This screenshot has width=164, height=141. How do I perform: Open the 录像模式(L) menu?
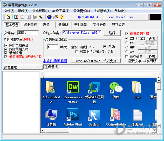click(x=81, y=11)
